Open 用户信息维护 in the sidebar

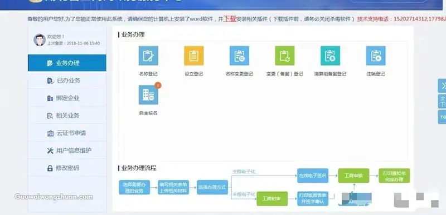pos(67,151)
